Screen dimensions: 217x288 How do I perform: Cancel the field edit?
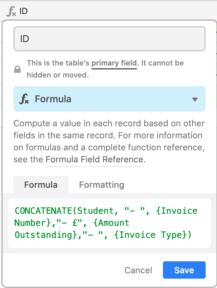point(138,270)
